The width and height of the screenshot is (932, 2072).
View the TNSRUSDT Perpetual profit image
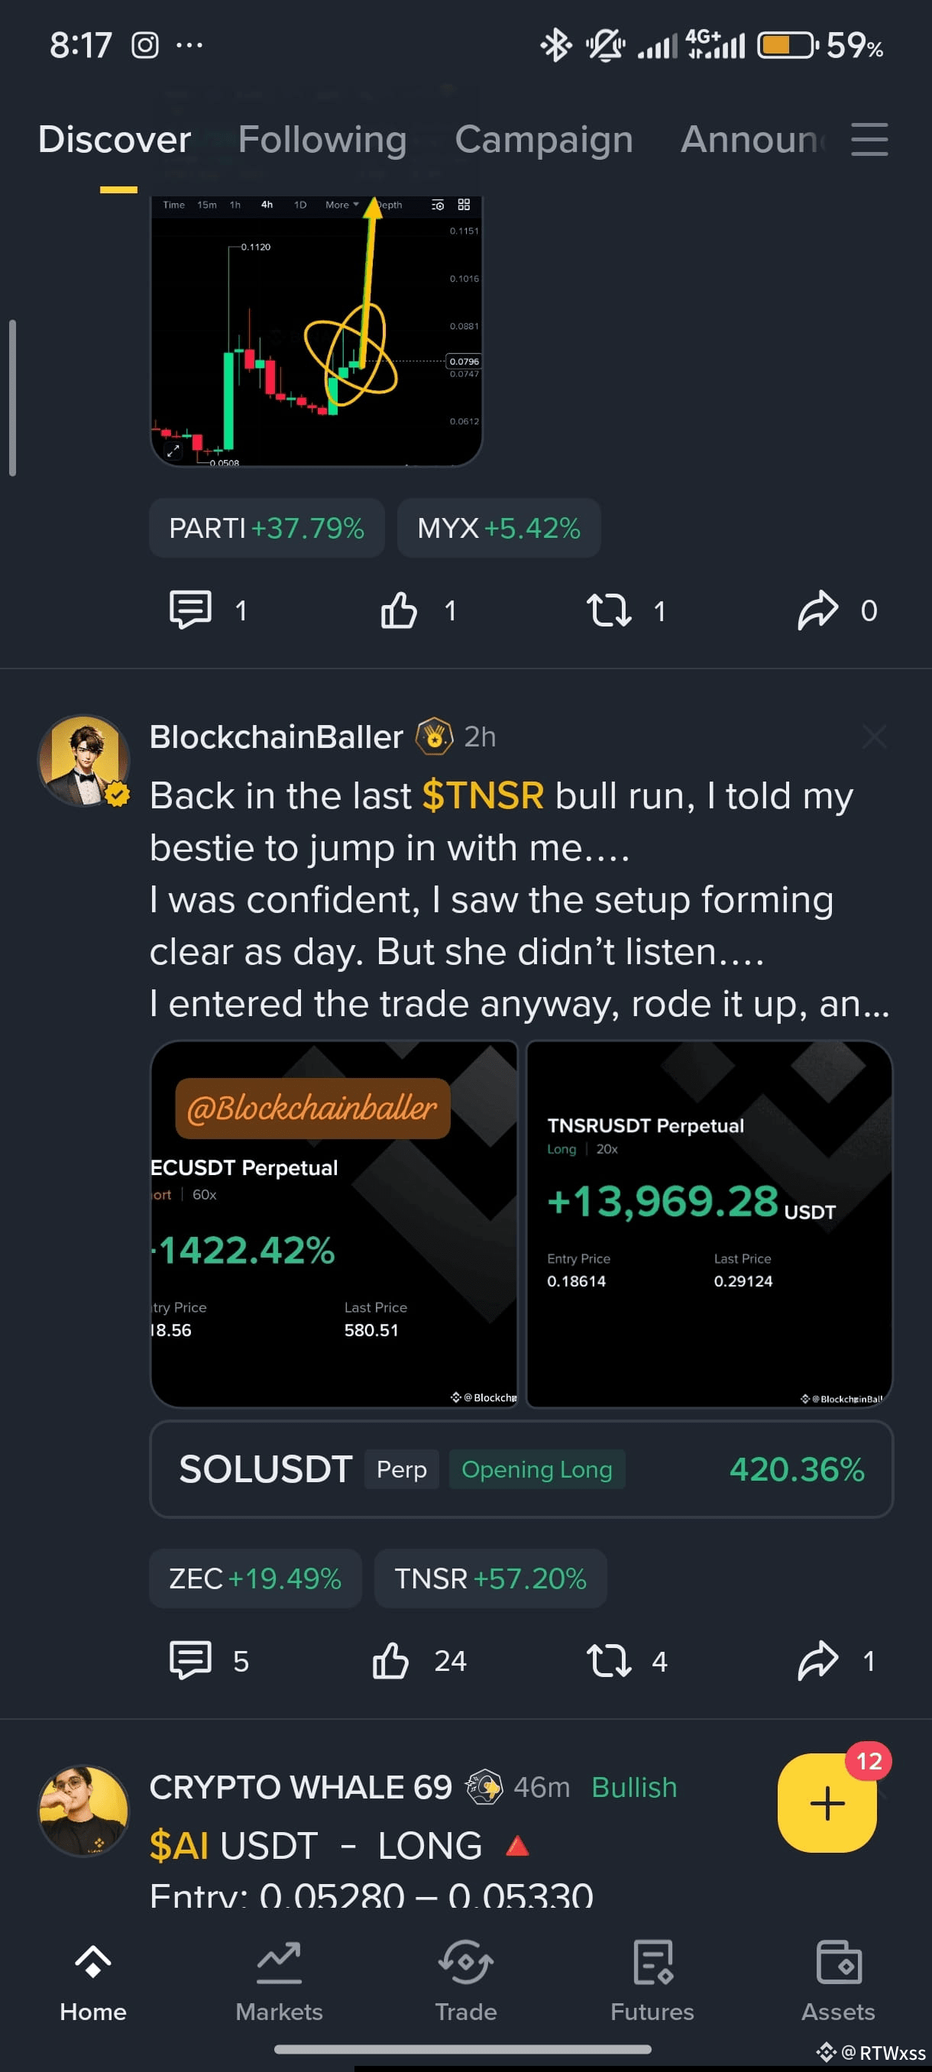[x=709, y=1223]
